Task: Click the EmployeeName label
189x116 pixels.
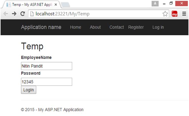Action: [x=36, y=58]
